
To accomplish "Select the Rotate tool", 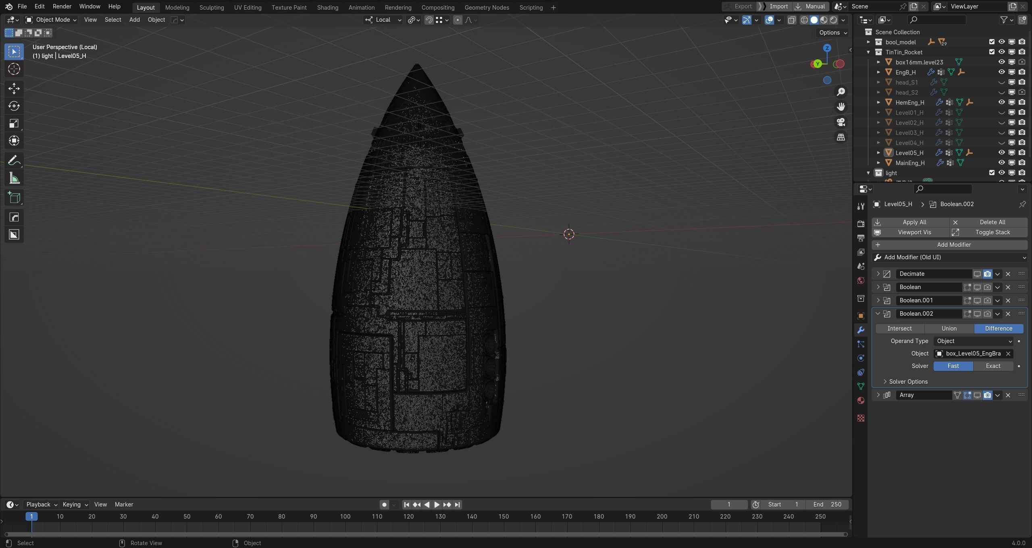I will pos(14,106).
